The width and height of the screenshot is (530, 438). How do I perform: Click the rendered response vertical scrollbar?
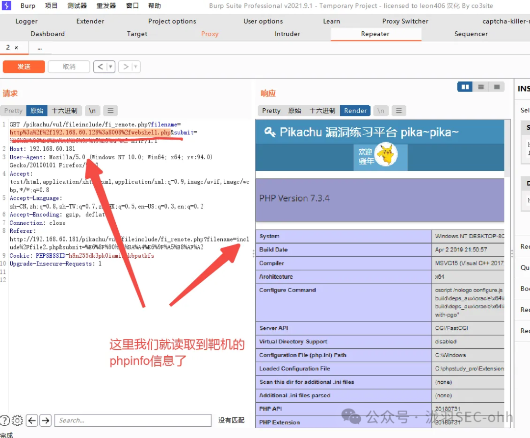507,148
